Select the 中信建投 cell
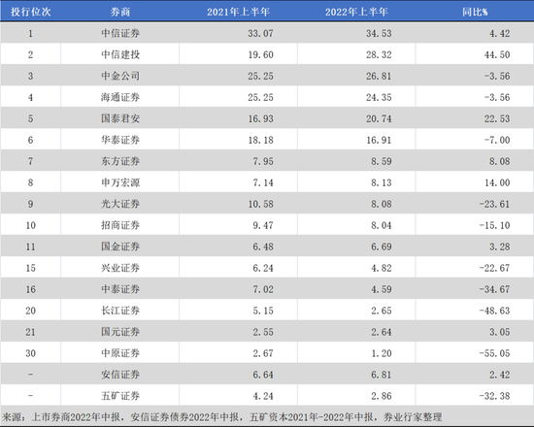Screen dimensions: 534x427 (x=120, y=54)
